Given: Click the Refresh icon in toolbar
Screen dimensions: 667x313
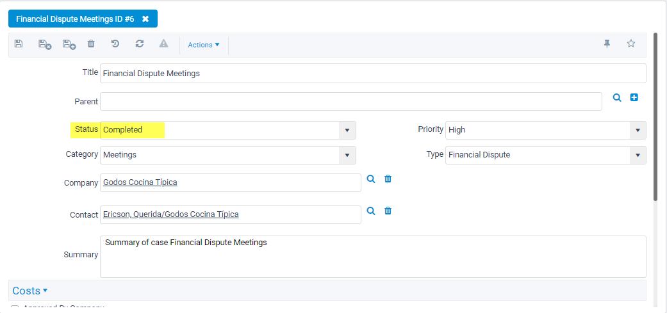Looking at the screenshot, I should coord(140,44).
